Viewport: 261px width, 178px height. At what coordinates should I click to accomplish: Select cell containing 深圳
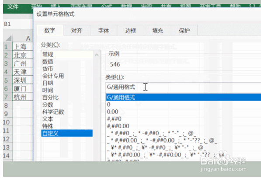pos(23,80)
